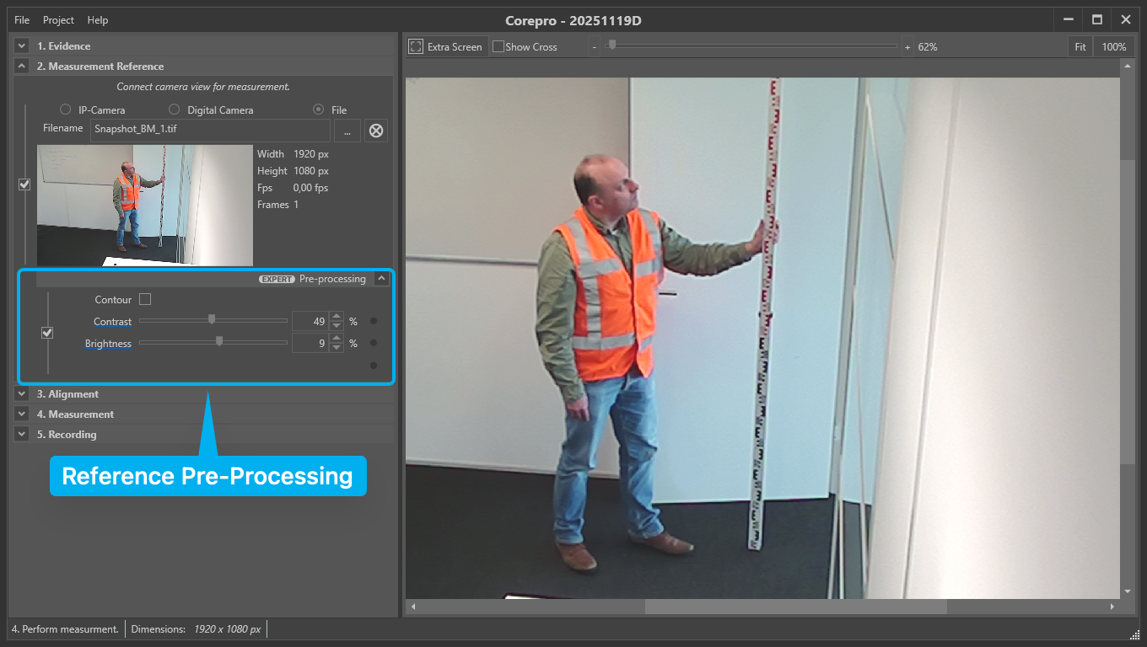Viewport: 1147px width, 647px height.
Task: Enable the Contour checkbox
Action: [144, 299]
